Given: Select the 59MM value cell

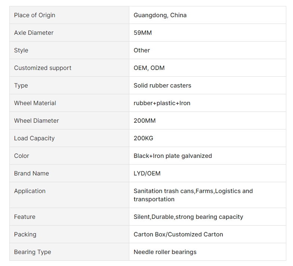Looking at the screenshot, I should tap(207, 33).
